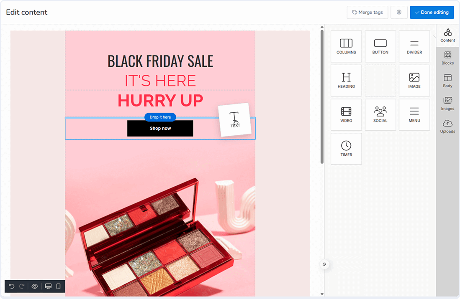Click the Done editing button
Viewport: 460px width, 299px height.
[432, 12]
